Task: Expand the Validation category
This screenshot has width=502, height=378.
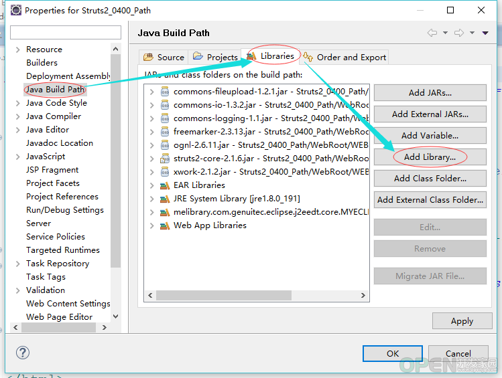Action: pos(18,290)
